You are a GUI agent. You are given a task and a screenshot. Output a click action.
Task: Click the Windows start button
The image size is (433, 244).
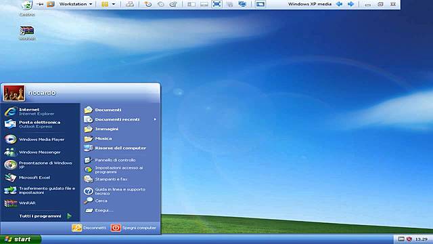[x=20, y=239]
